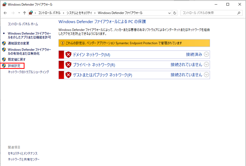Viewport: 246px width, 166px height.
Task: Open 既定値に戻す link
Action: [16, 59]
